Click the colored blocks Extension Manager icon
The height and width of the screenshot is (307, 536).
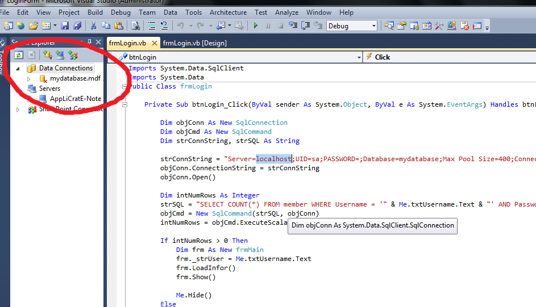452,26
